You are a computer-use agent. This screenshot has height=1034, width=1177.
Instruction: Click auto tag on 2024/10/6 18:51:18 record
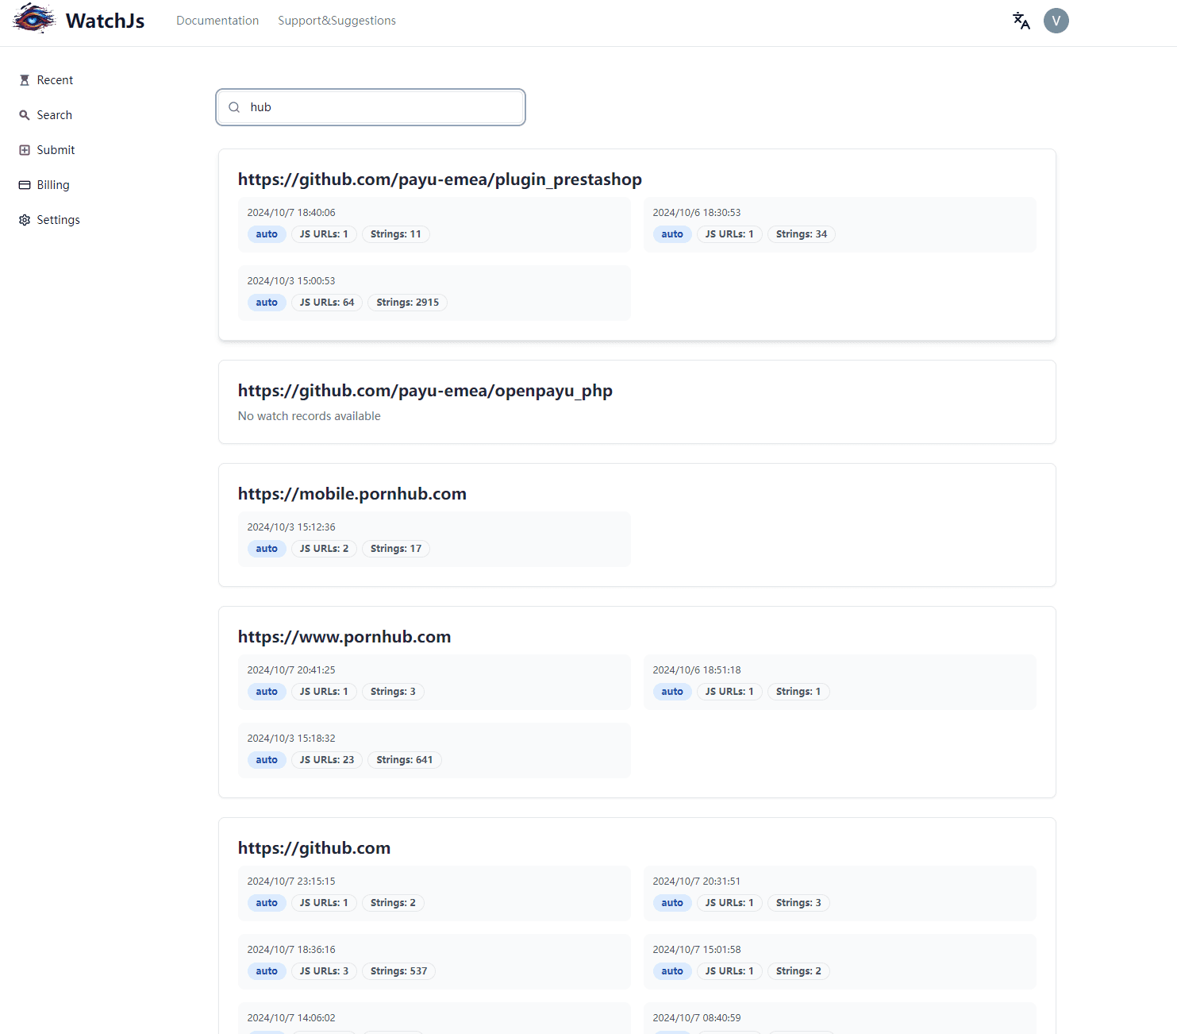(672, 692)
